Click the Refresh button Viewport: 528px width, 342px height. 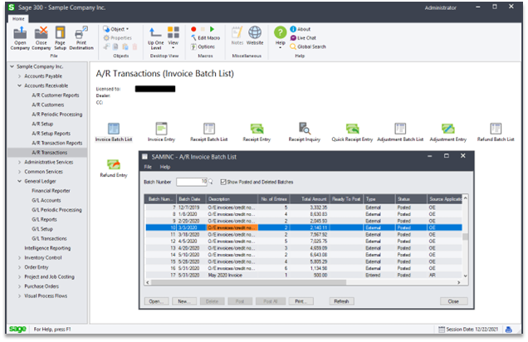click(x=340, y=300)
